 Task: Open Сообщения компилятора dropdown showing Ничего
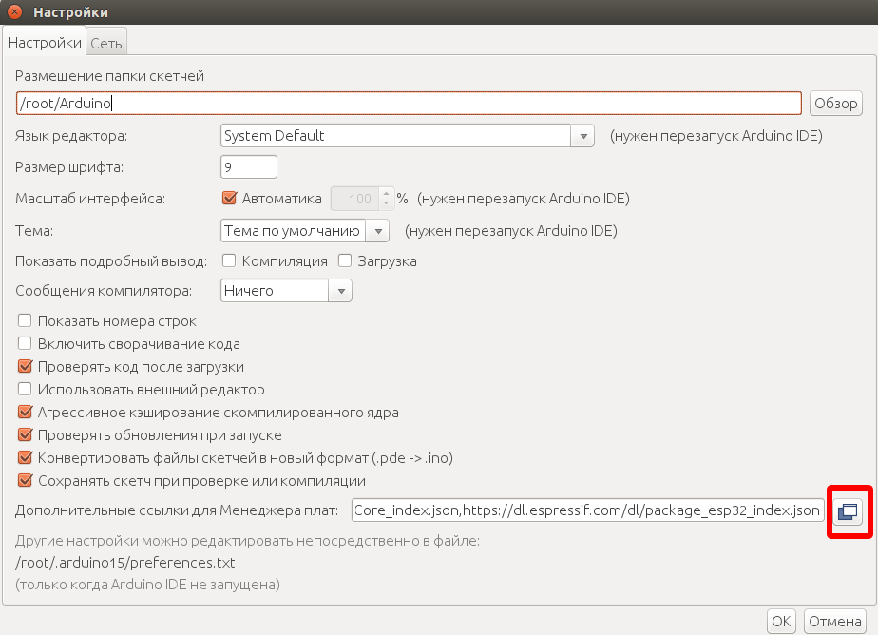[x=286, y=291]
